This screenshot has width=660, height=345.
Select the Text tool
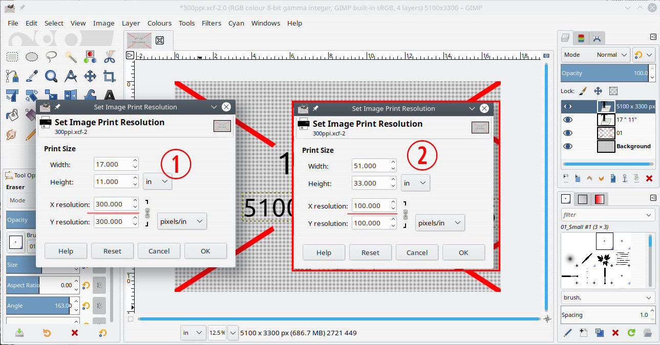tap(109, 95)
